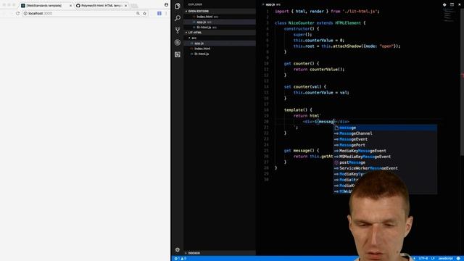
Task: Click the blue extension icon in Chrome toolbar
Action: [x=159, y=13]
